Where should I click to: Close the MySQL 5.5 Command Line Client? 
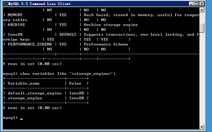pos(202,4)
